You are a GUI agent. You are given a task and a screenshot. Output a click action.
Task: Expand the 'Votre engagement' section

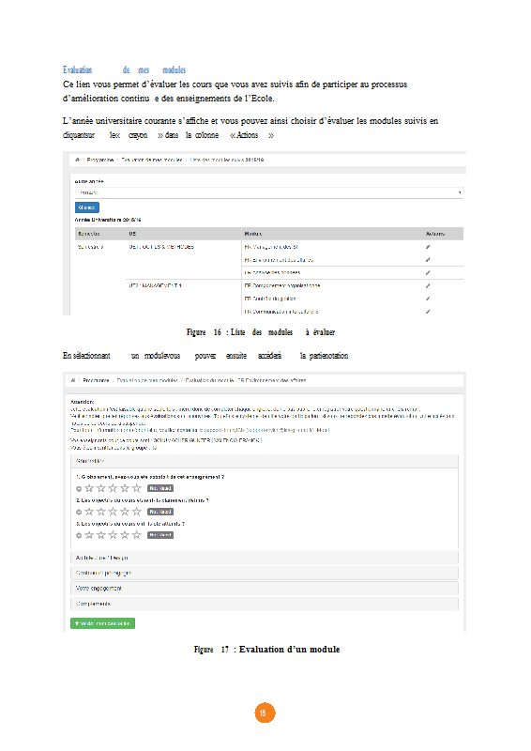tap(265, 589)
